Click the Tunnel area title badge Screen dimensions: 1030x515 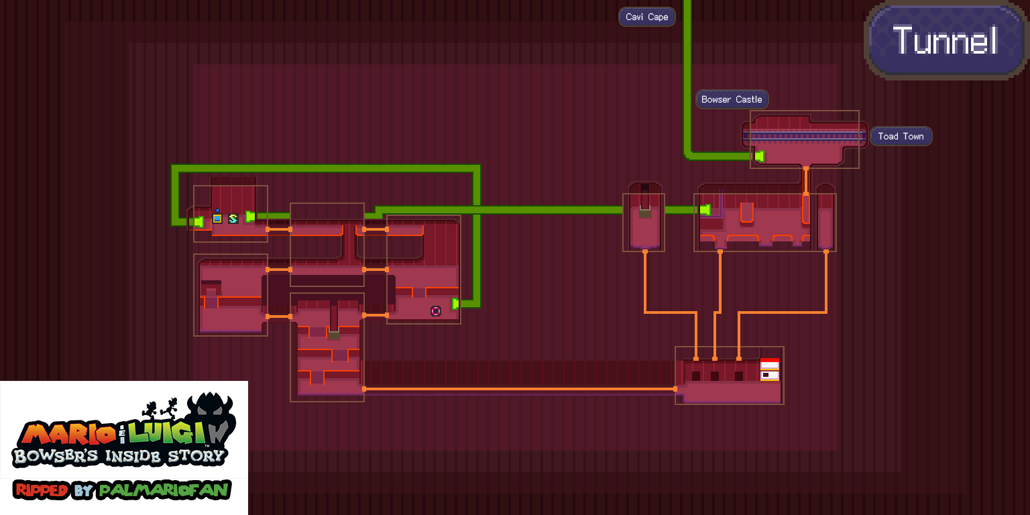[946, 40]
